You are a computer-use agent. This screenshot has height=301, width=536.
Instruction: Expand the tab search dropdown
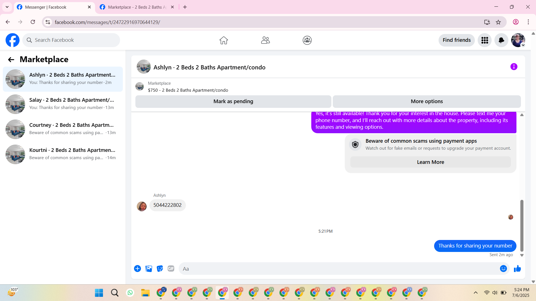click(x=7, y=7)
